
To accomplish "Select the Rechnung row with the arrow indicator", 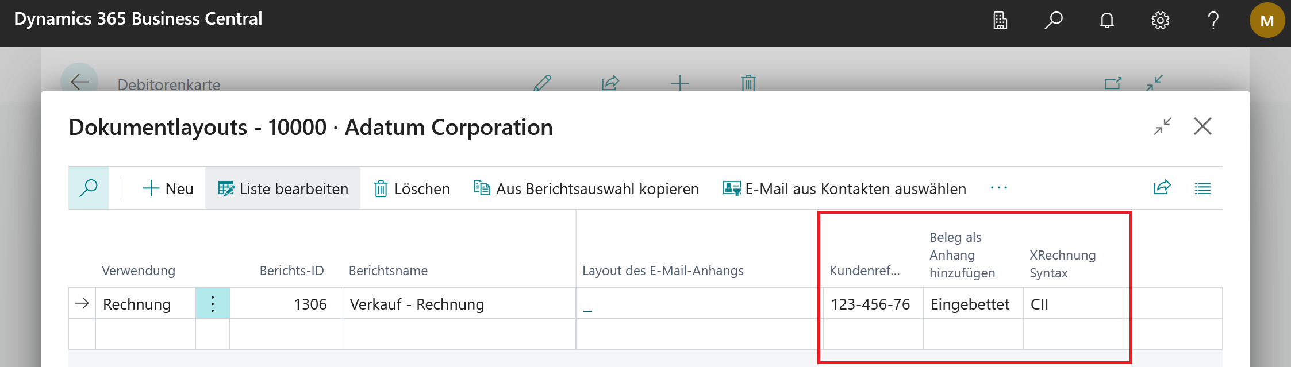I will point(82,303).
